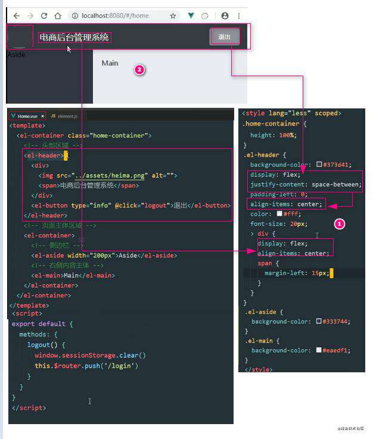Click the <el-main>Main</el-main> line

pyautogui.click(x=73, y=276)
